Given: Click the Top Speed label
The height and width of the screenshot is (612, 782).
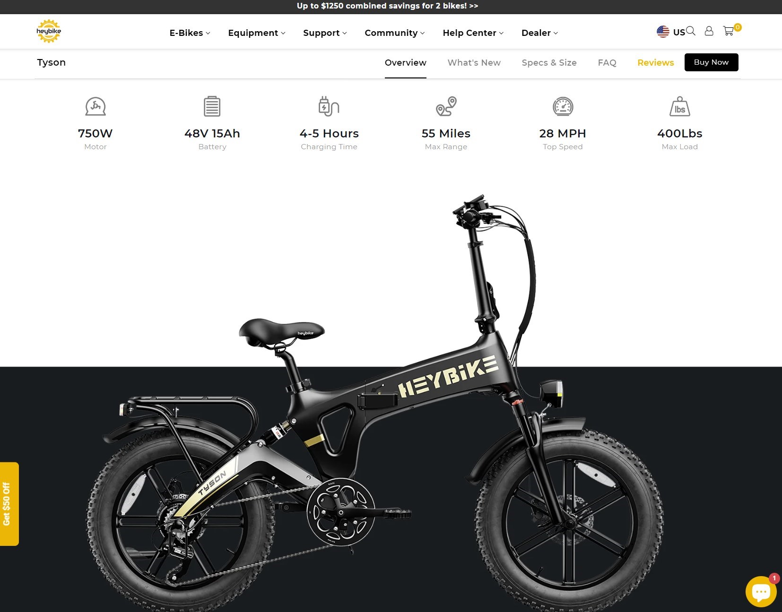Looking at the screenshot, I should click(x=563, y=147).
